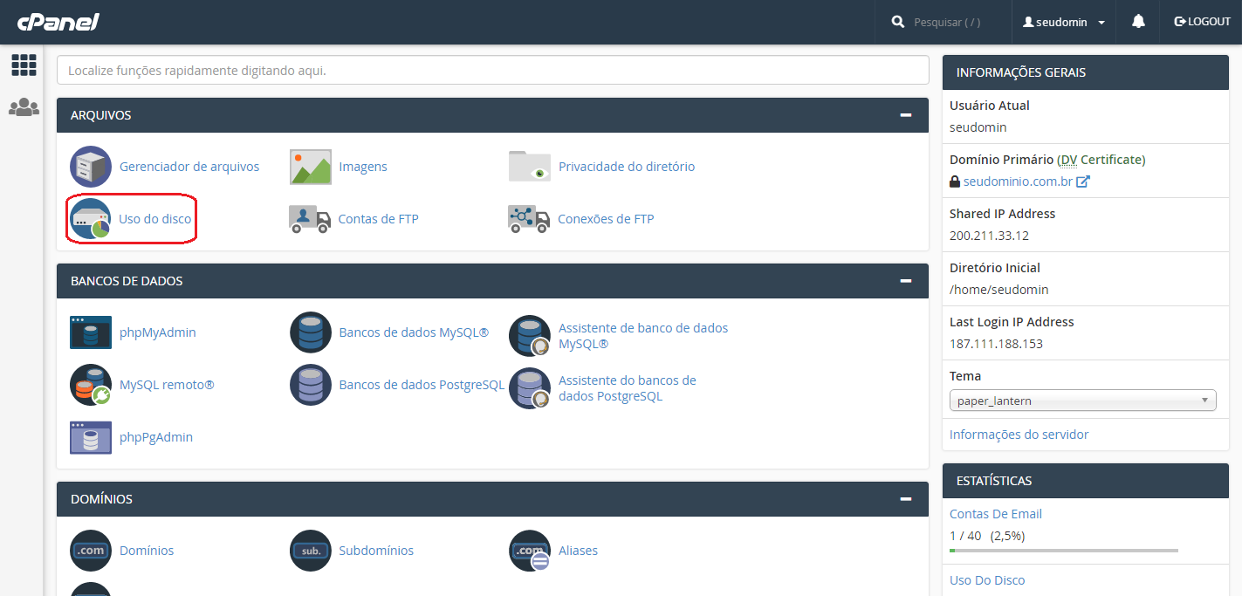The image size is (1242, 596).
Task: Collapse the DOMÍNIOS section
Action: click(x=906, y=499)
